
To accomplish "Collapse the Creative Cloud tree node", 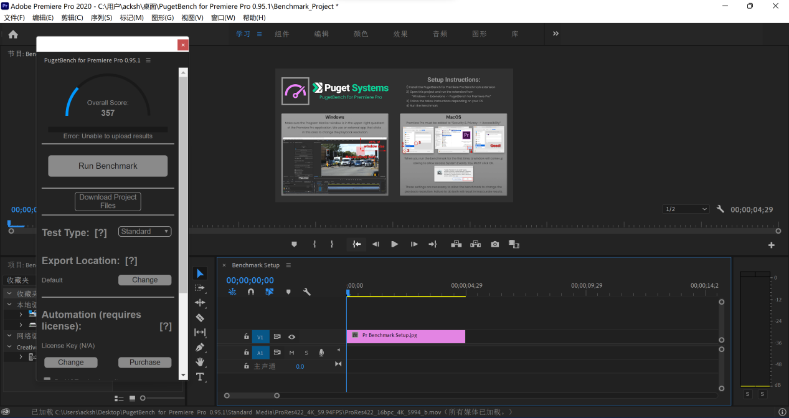I will pos(9,347).
